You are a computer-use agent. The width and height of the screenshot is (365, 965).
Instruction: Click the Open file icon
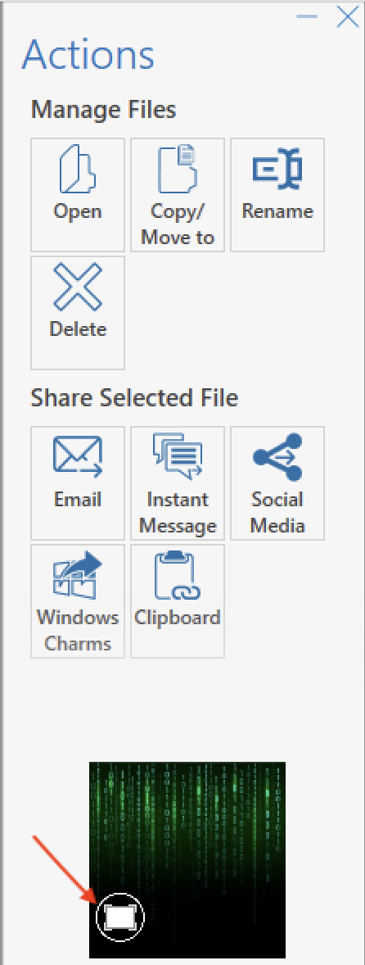pyautogui.click(x=78, y=169)
